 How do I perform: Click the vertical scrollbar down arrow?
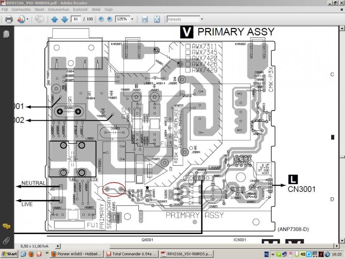342,240
